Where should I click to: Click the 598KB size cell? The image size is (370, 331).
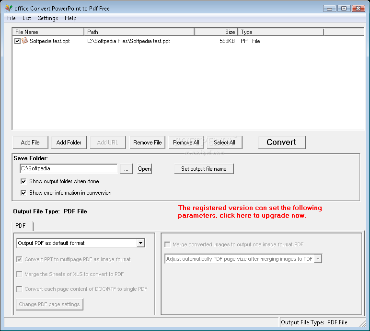click(x=227, y=41)
